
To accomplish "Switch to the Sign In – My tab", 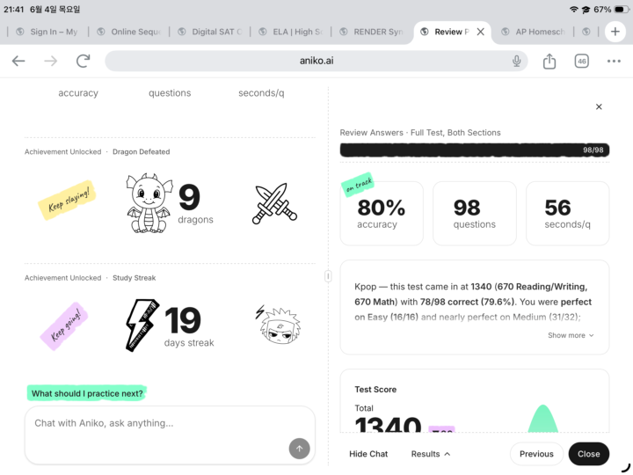I will [x=47, y=32].
